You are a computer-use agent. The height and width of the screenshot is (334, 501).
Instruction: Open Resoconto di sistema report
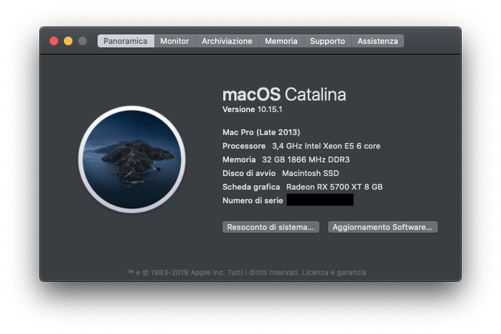[x=271, y=227]
